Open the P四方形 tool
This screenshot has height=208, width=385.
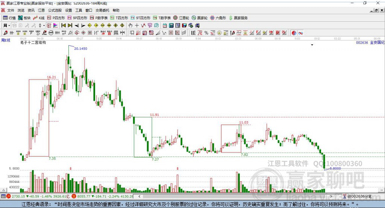[x=56, y=18]
